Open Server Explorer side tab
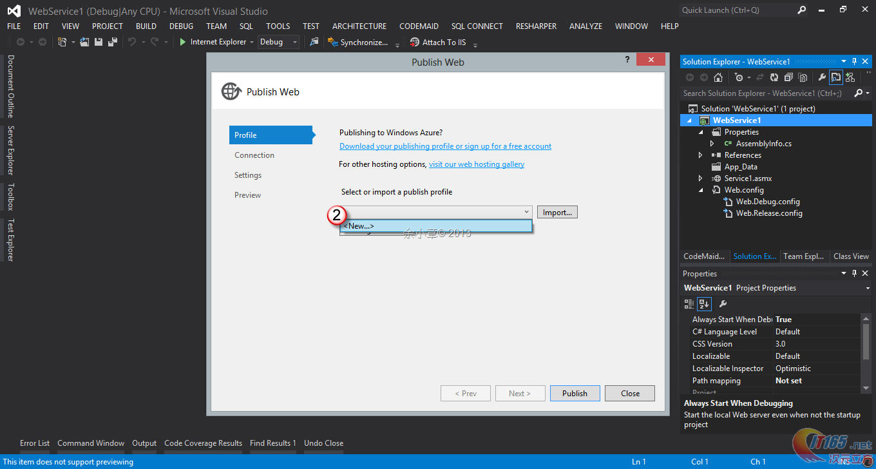Image resolution: width=876 pixels, height=469 pixels. 10,150
